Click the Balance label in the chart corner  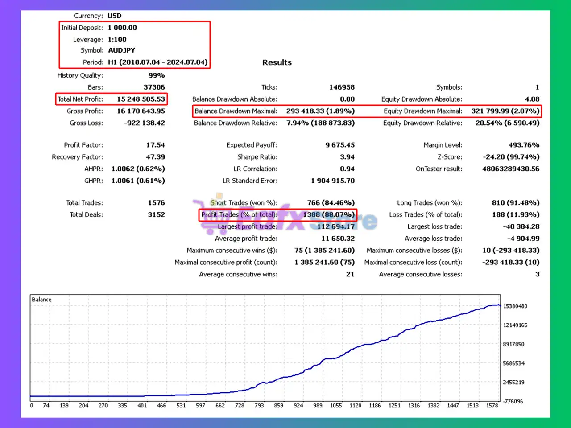[41, 300]
